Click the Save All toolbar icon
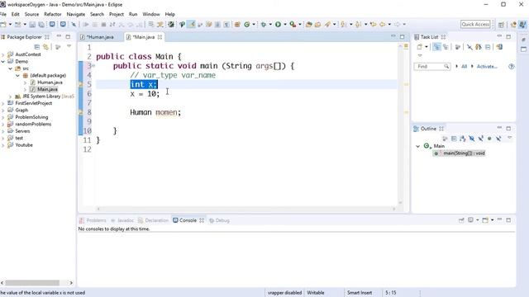 pyautogui.click(x=41, y=24)
